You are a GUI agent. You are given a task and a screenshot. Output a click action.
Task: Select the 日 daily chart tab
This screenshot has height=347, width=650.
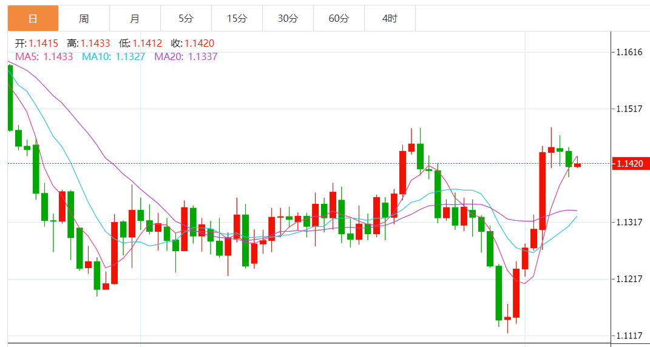coord(33,18)
